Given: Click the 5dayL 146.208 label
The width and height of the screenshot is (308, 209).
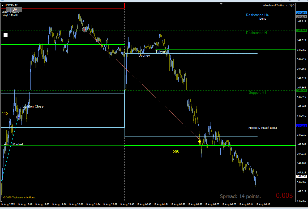Looking at the screenshot, I should point(10,15).
